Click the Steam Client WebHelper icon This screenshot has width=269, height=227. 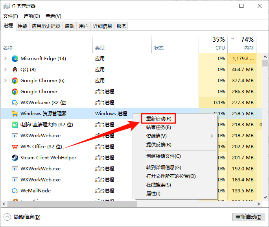[15, 158]
